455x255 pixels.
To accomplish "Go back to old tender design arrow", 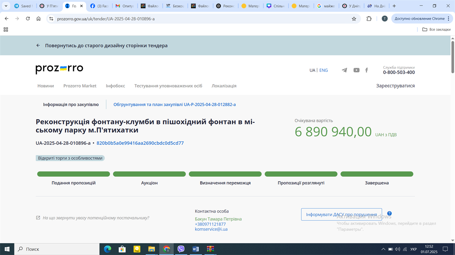I will (38, 46).
